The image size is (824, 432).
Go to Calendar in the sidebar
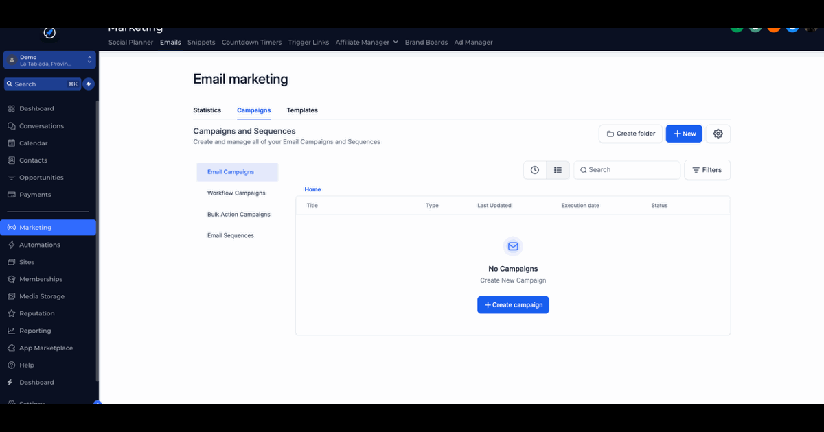33,143
